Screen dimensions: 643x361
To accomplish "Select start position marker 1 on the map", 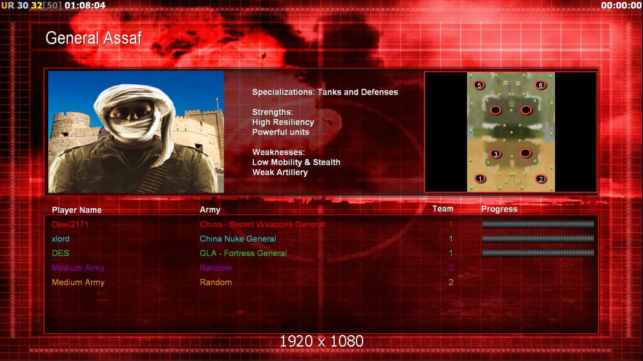I will 480,179.
